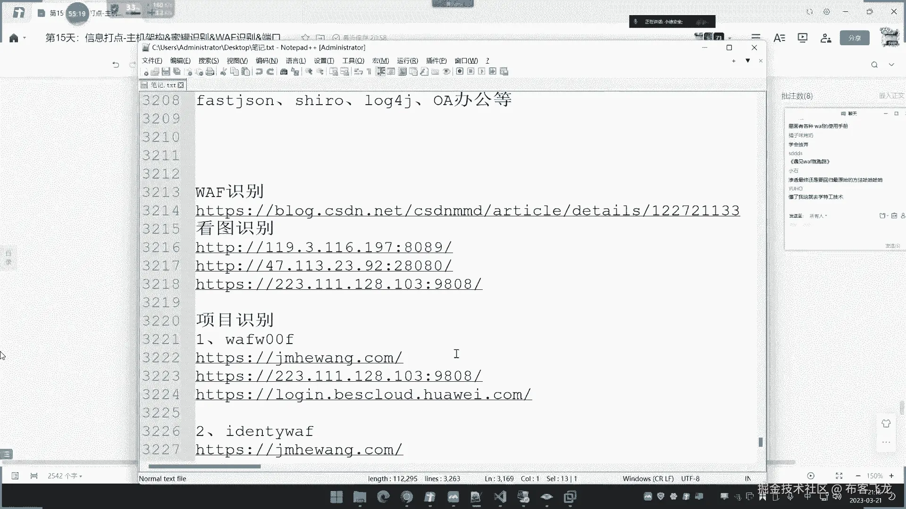Toggle the Monitoring eye icon

(446, 72)
